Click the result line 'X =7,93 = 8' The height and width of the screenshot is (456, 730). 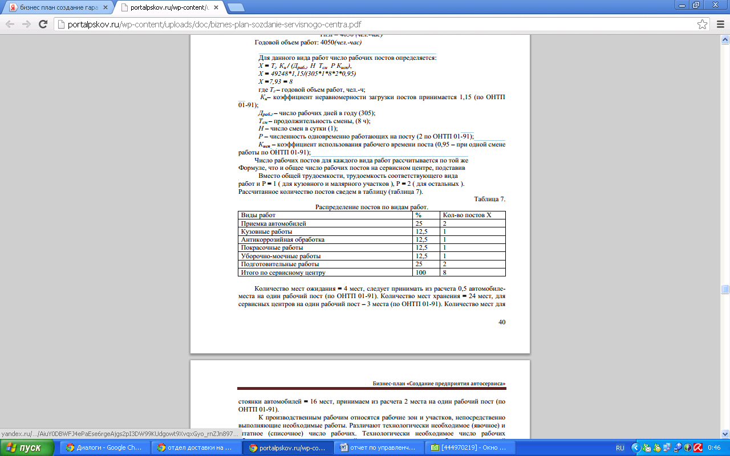point(275,82)
